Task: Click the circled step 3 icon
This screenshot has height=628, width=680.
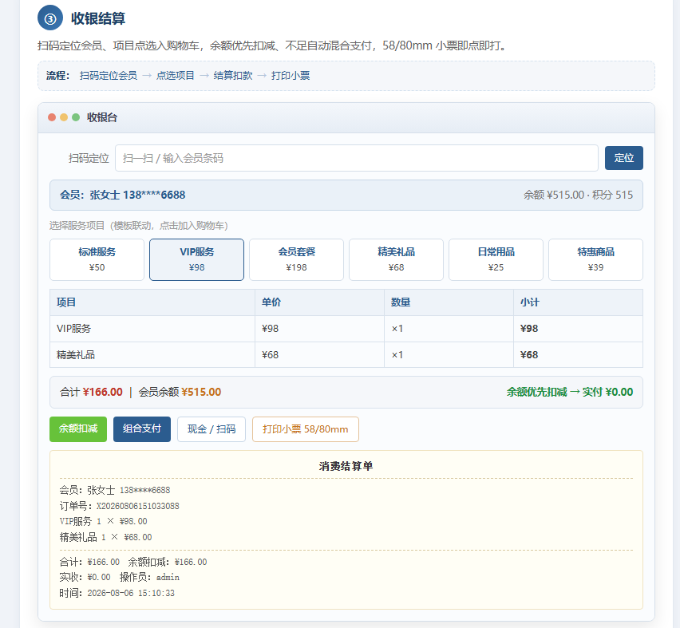Action: [50, 18]
